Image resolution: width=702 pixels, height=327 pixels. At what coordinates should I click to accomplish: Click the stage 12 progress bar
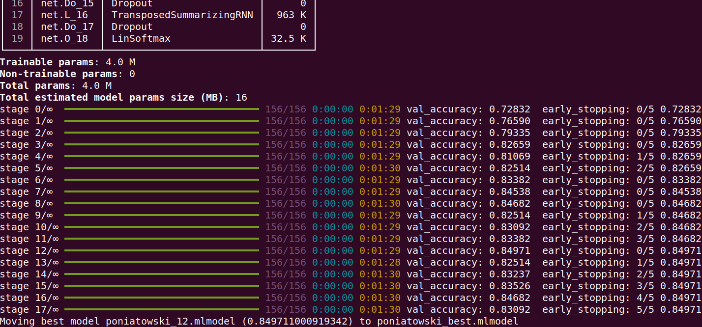tap(161, 250)
